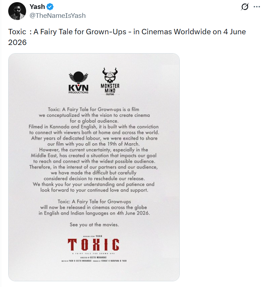Click the blue verified checkmark badge

[51, 7]
